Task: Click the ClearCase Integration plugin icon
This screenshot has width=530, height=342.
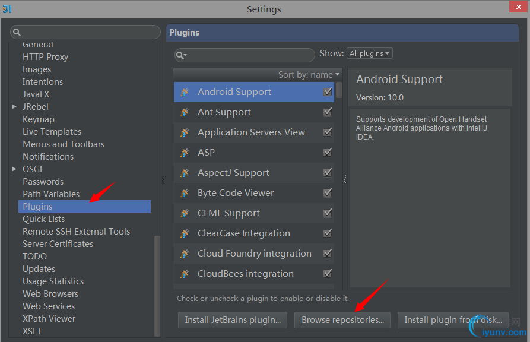Action: 185,233
